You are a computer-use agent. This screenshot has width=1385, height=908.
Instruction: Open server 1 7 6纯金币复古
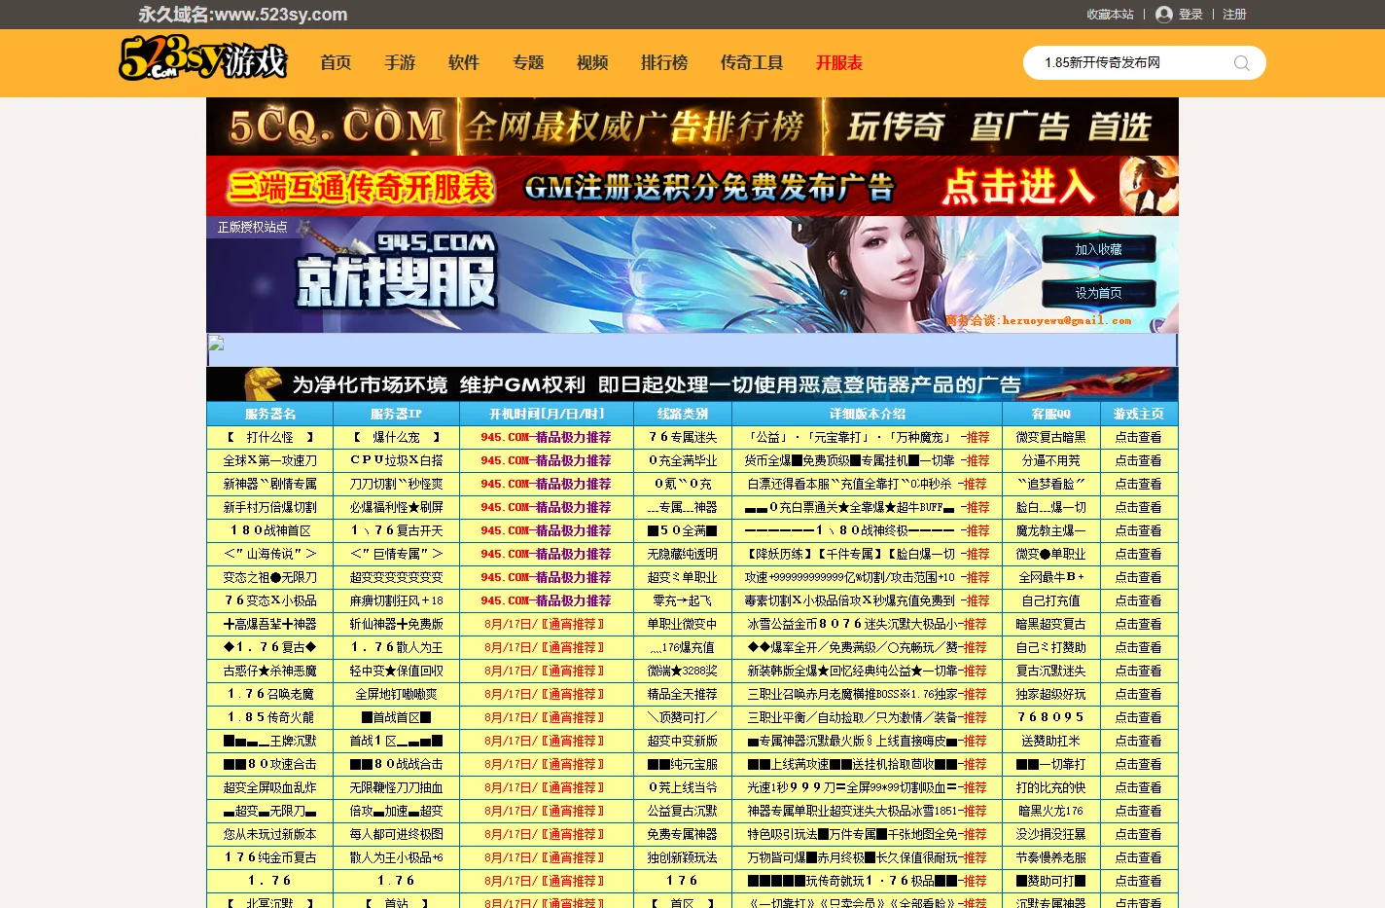(270, 857)
